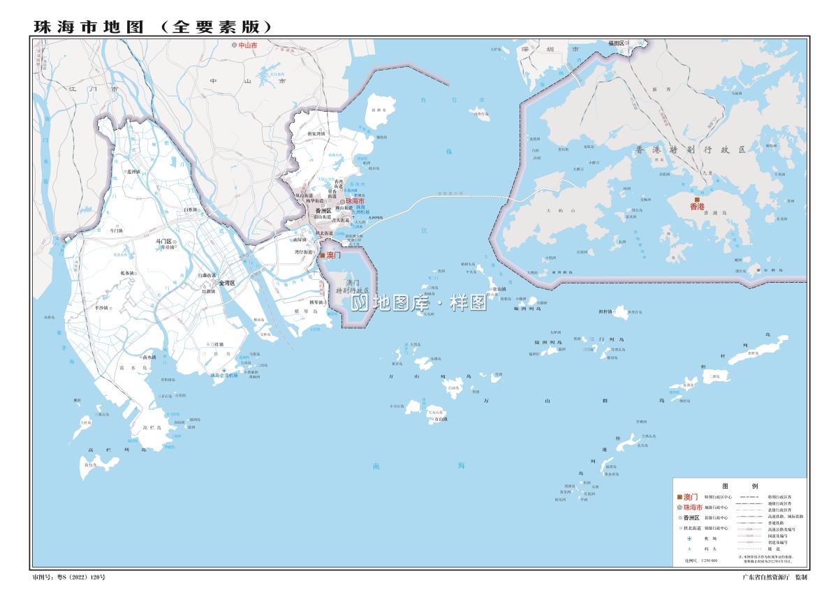Click the 香港 SAR center symbol
This screenshot has width=838, height=606.
coord(697,200)
